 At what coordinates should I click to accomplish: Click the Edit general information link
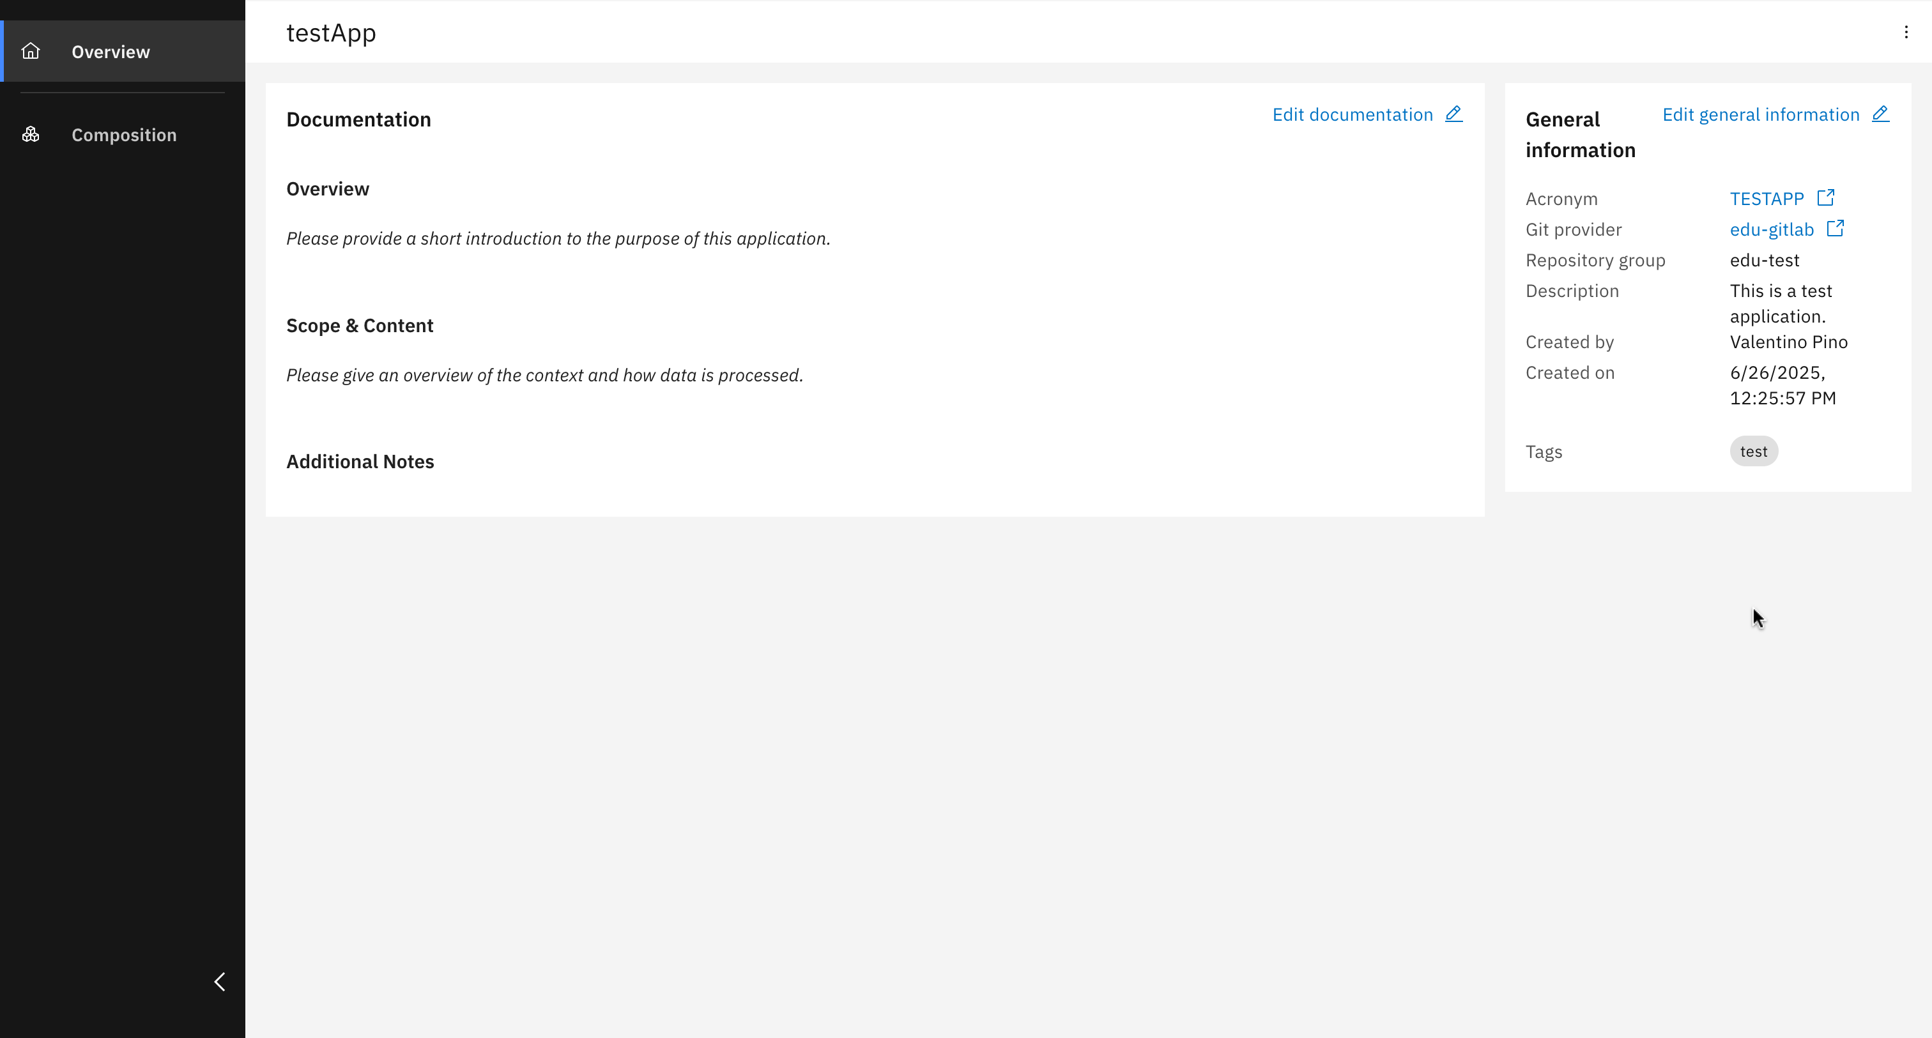[1760, 114]
